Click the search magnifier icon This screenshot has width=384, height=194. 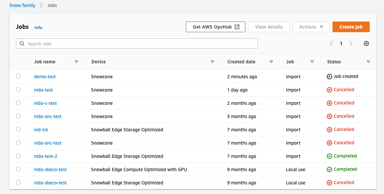click(x=22, y=43)
